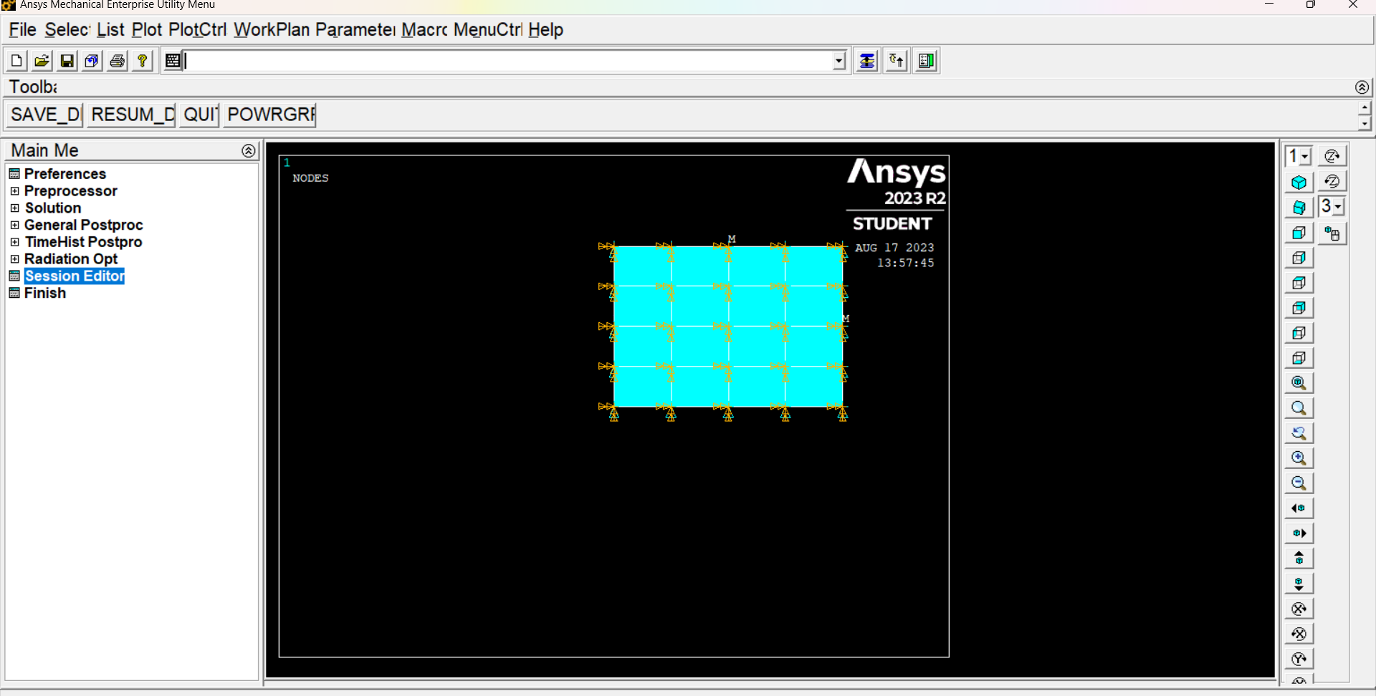Click the keyboard icon beside command input
This screenshot has width=1376, height=696.
[173, 61]
